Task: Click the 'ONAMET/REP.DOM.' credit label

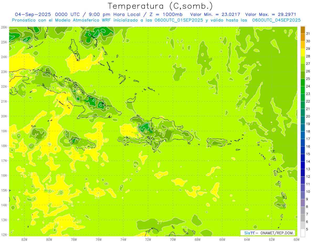Action: click(277, 233)
